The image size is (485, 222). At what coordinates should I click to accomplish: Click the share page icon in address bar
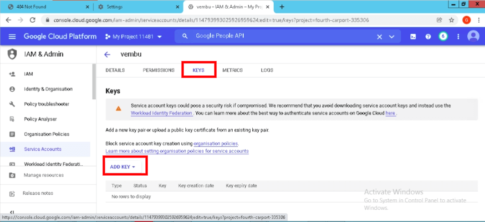(439, 20)
